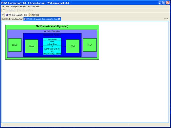Click the Save toolbar icon
The image size is (171, 128).
tap(10, 10)
